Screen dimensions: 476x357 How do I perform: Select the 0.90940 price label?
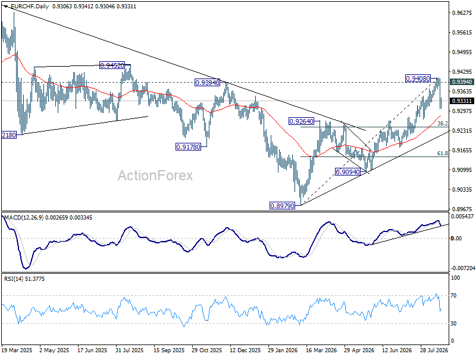click(347, 172)
